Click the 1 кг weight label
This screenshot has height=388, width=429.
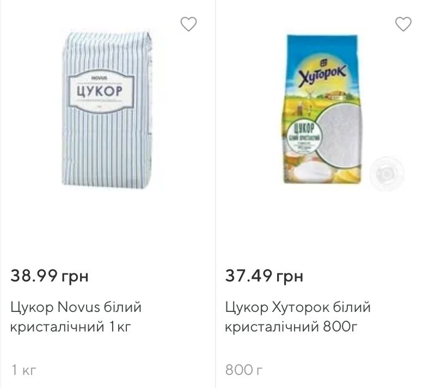24,370
